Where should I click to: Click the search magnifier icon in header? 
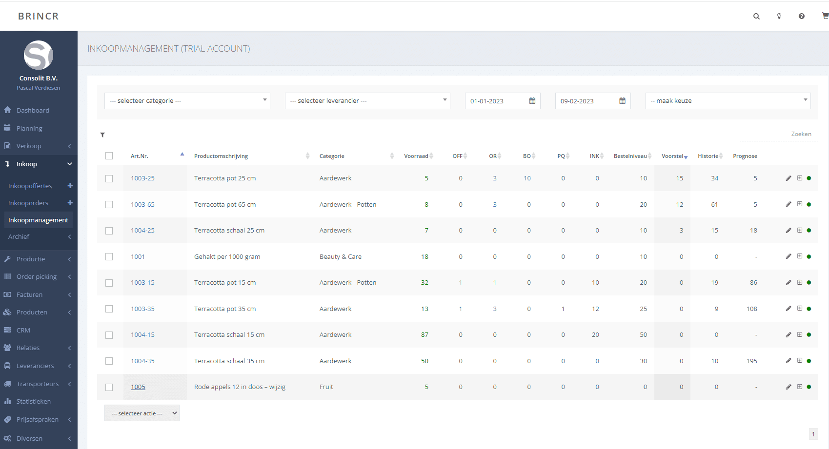[756, 16]
